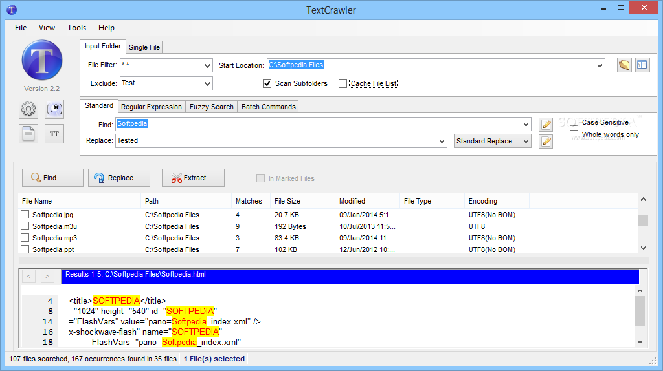
Task: Switch to the Fuzzy Search tab
Action: (x=212, y=107)
